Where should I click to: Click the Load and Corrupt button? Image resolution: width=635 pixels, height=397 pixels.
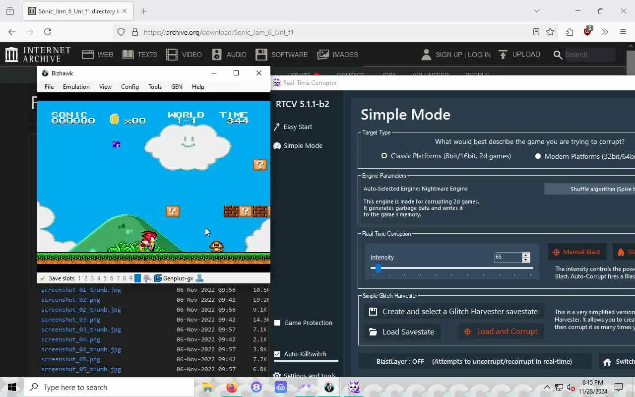tap(501, 331)
